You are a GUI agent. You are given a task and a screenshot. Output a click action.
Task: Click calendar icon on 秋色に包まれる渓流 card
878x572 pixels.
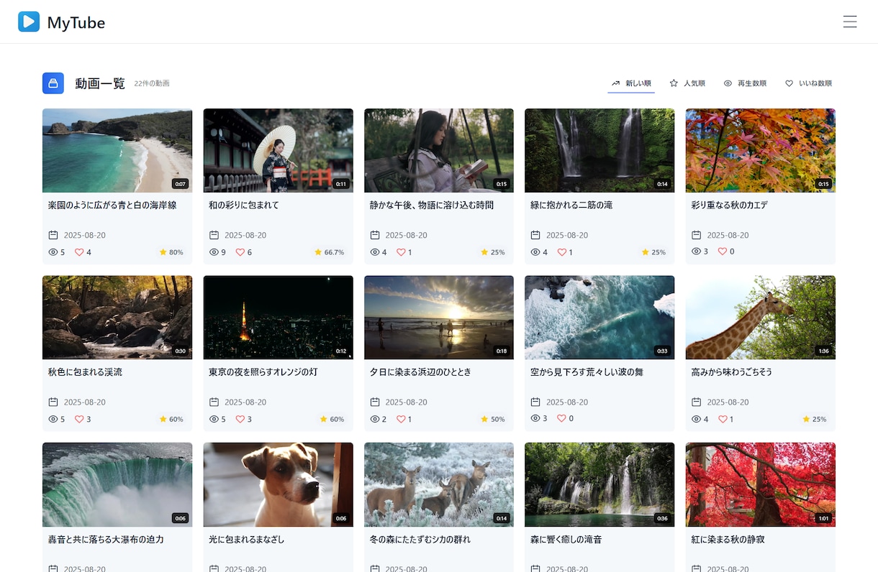tap(53, 402)
